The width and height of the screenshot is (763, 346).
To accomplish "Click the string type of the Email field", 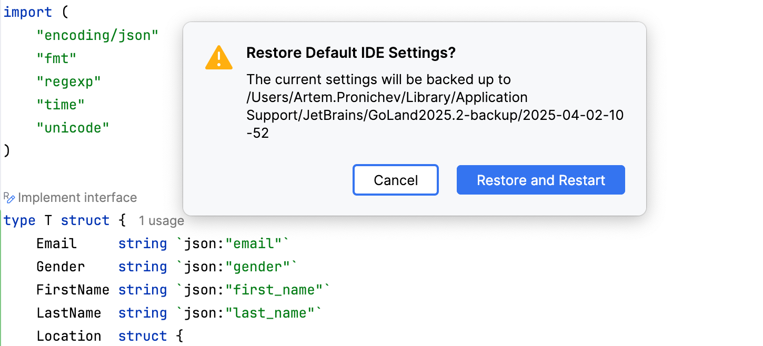I will coord(142,243).
